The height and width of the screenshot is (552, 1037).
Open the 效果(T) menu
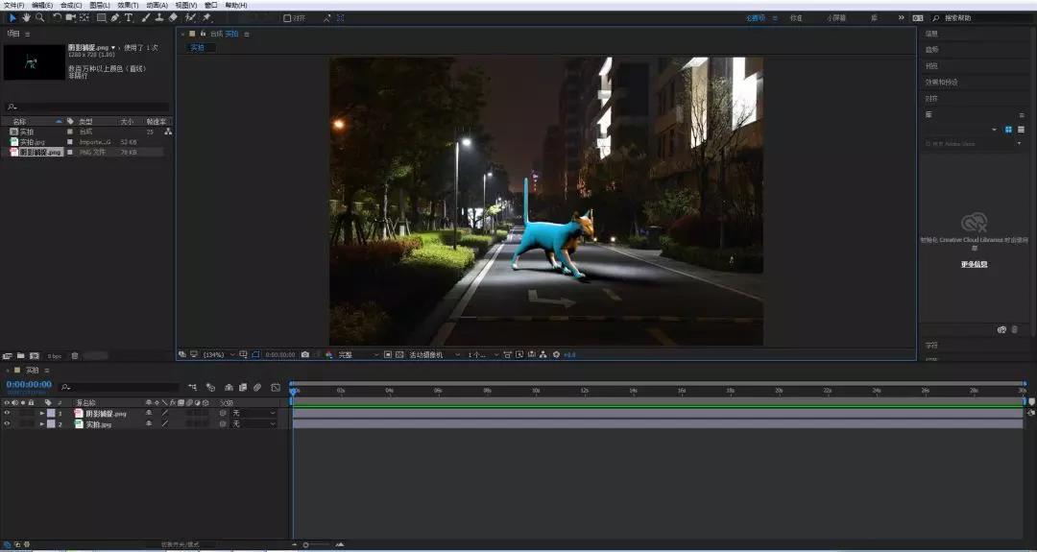[x=128, y=5]
